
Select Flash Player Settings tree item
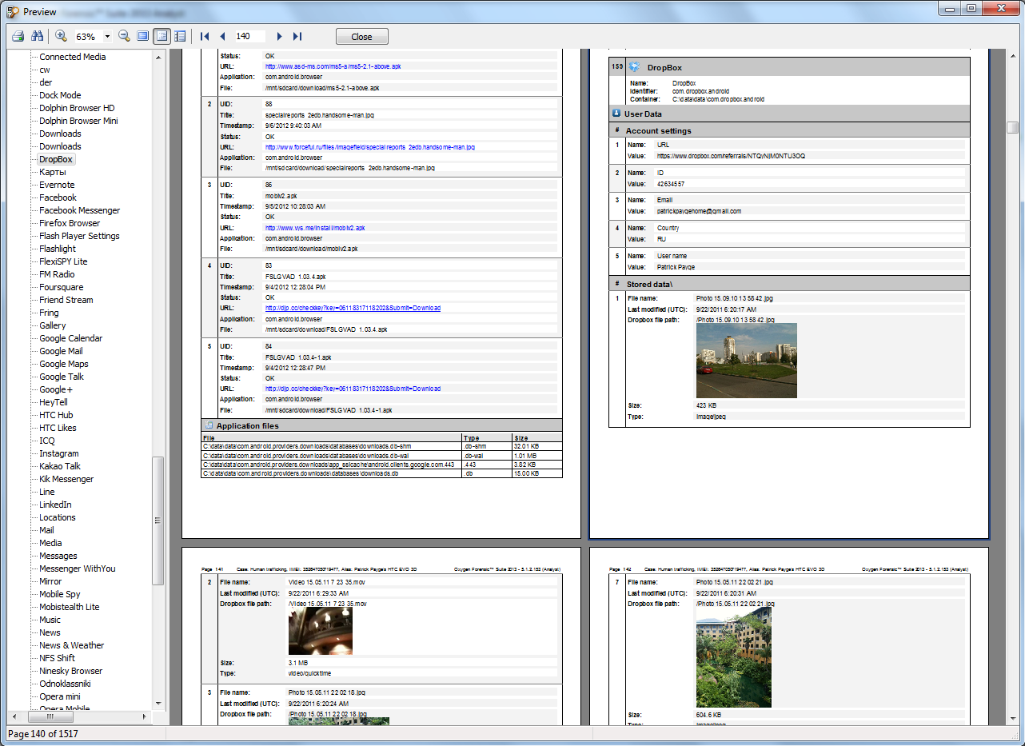pos(80,236)
